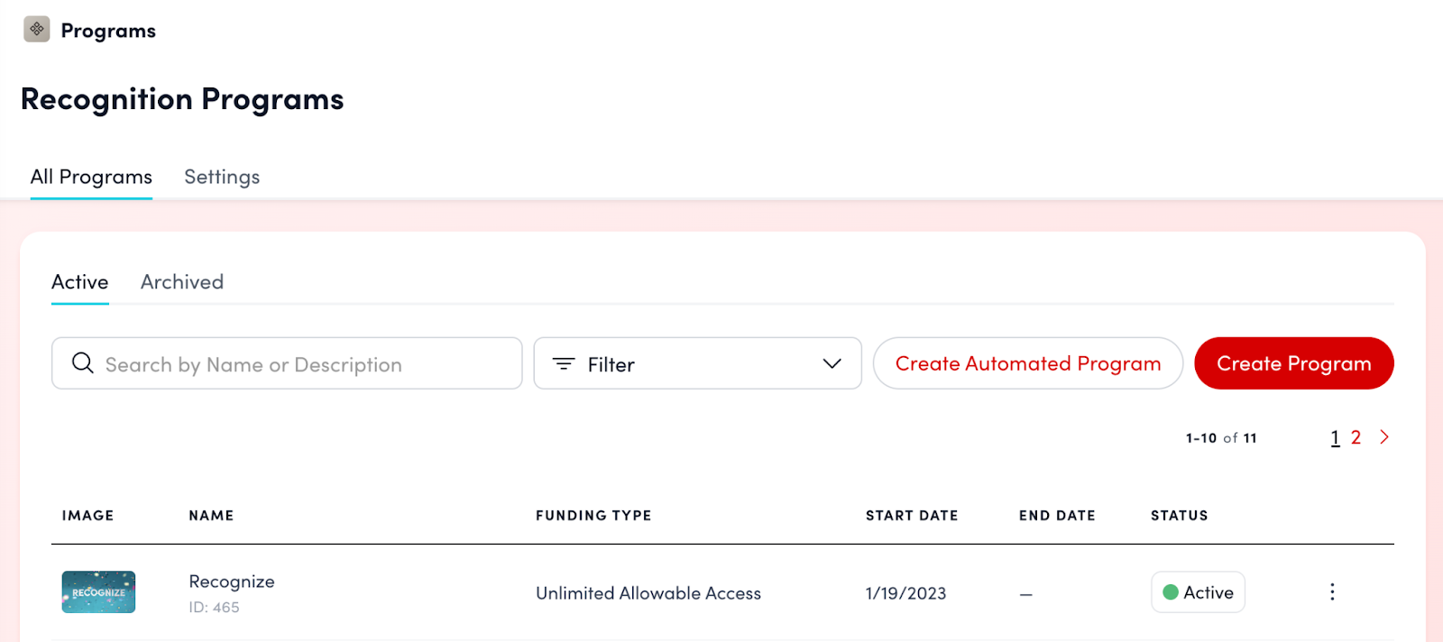Open the Recognize row three-dot menu

tap(1332, 592)
